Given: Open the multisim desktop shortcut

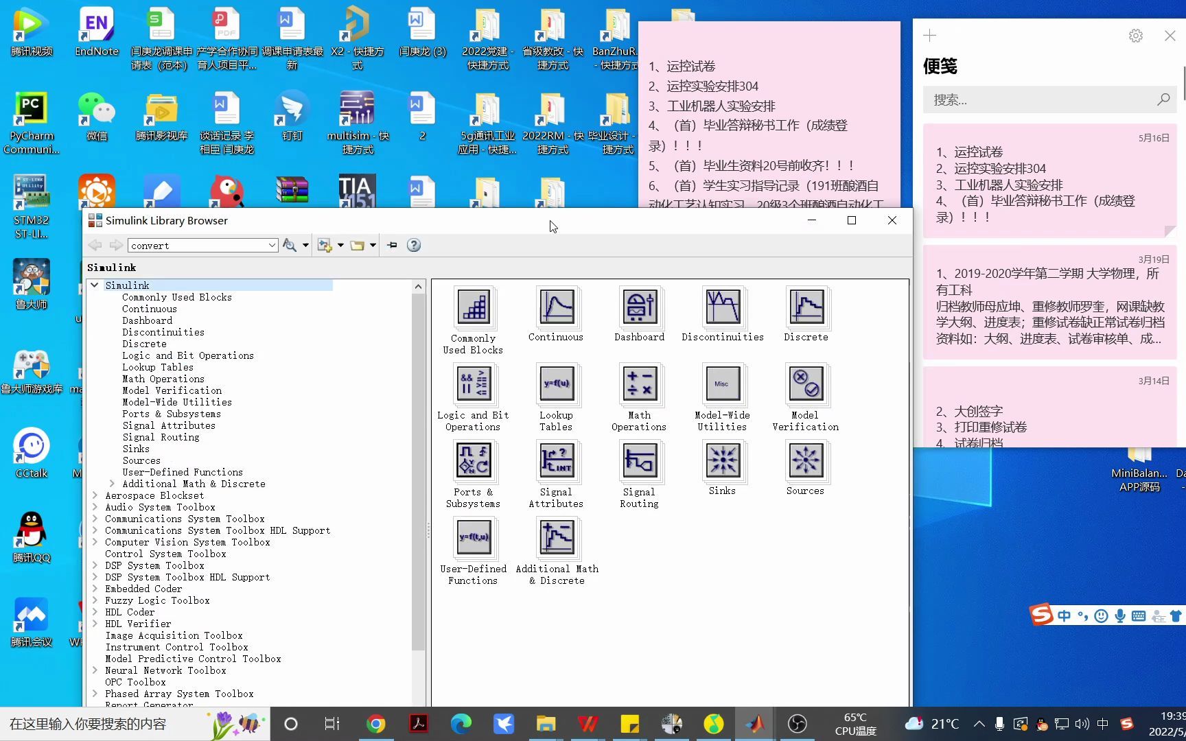Looking at the screenshot, I should click(x=358, y=123).
